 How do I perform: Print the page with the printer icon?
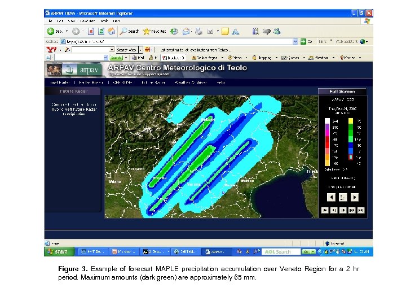point(198,32)
